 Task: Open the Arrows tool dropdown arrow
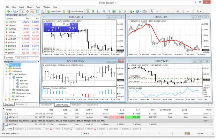pos(200,12)
